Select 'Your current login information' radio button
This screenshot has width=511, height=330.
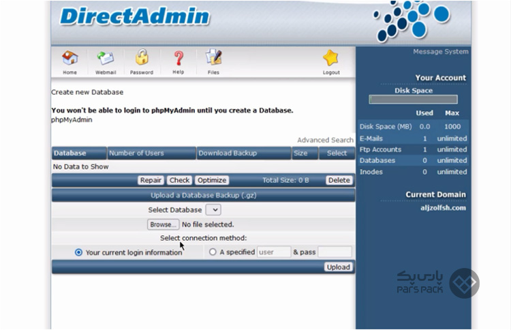(x=78, y=252)
